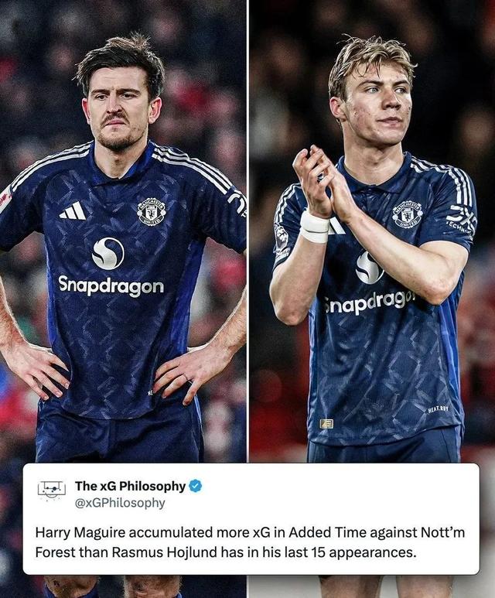Click the Snapdragon wordmark on left shirt

(x=111, y=285)
